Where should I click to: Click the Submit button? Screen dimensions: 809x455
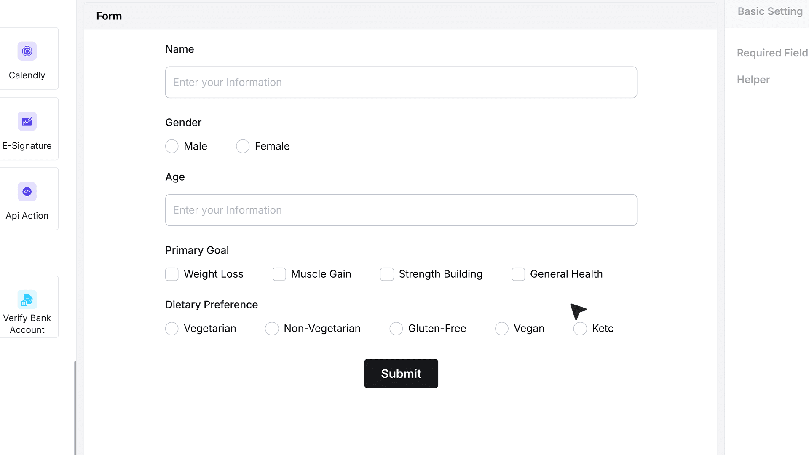pyautogui.click(x=401, y=374)
